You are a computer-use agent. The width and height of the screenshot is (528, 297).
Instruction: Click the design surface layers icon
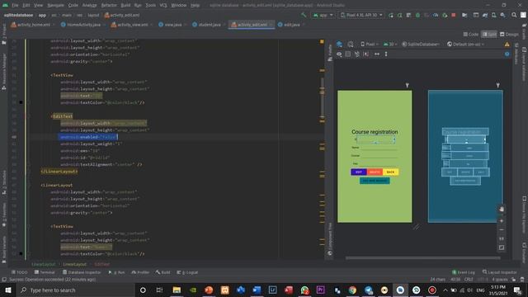[x=339, y=44]
